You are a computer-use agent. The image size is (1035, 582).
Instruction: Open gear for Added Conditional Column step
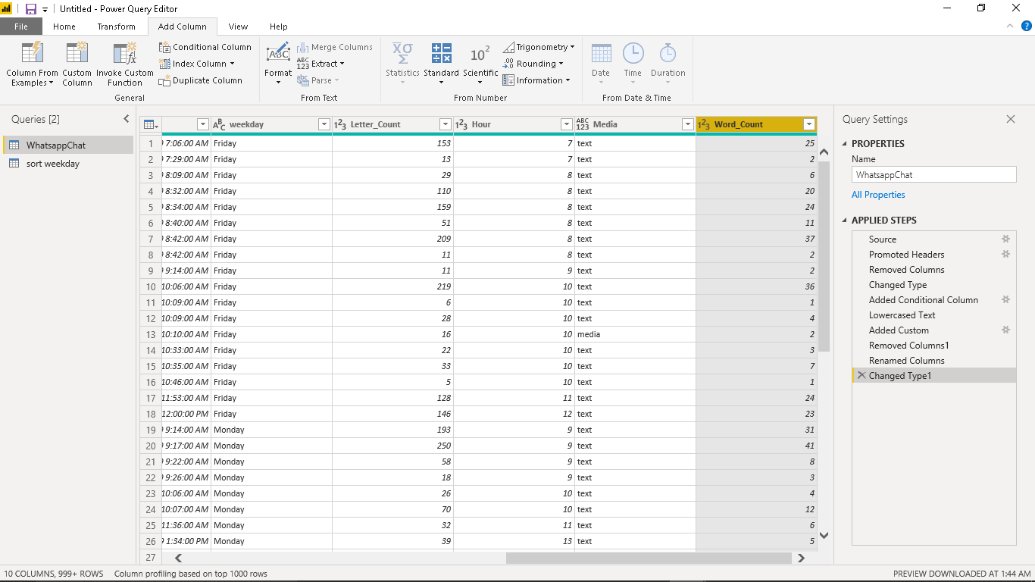1005,299
